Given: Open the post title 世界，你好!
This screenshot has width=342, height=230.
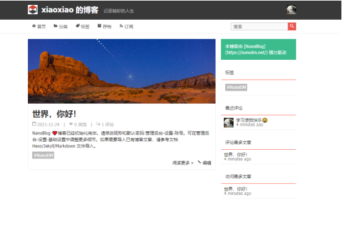Looking at the screenshot, I should coord(54,113).
